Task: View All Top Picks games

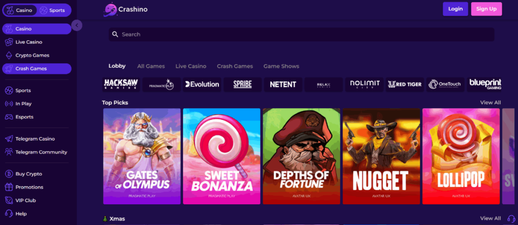Action: [x=490, y=103]
